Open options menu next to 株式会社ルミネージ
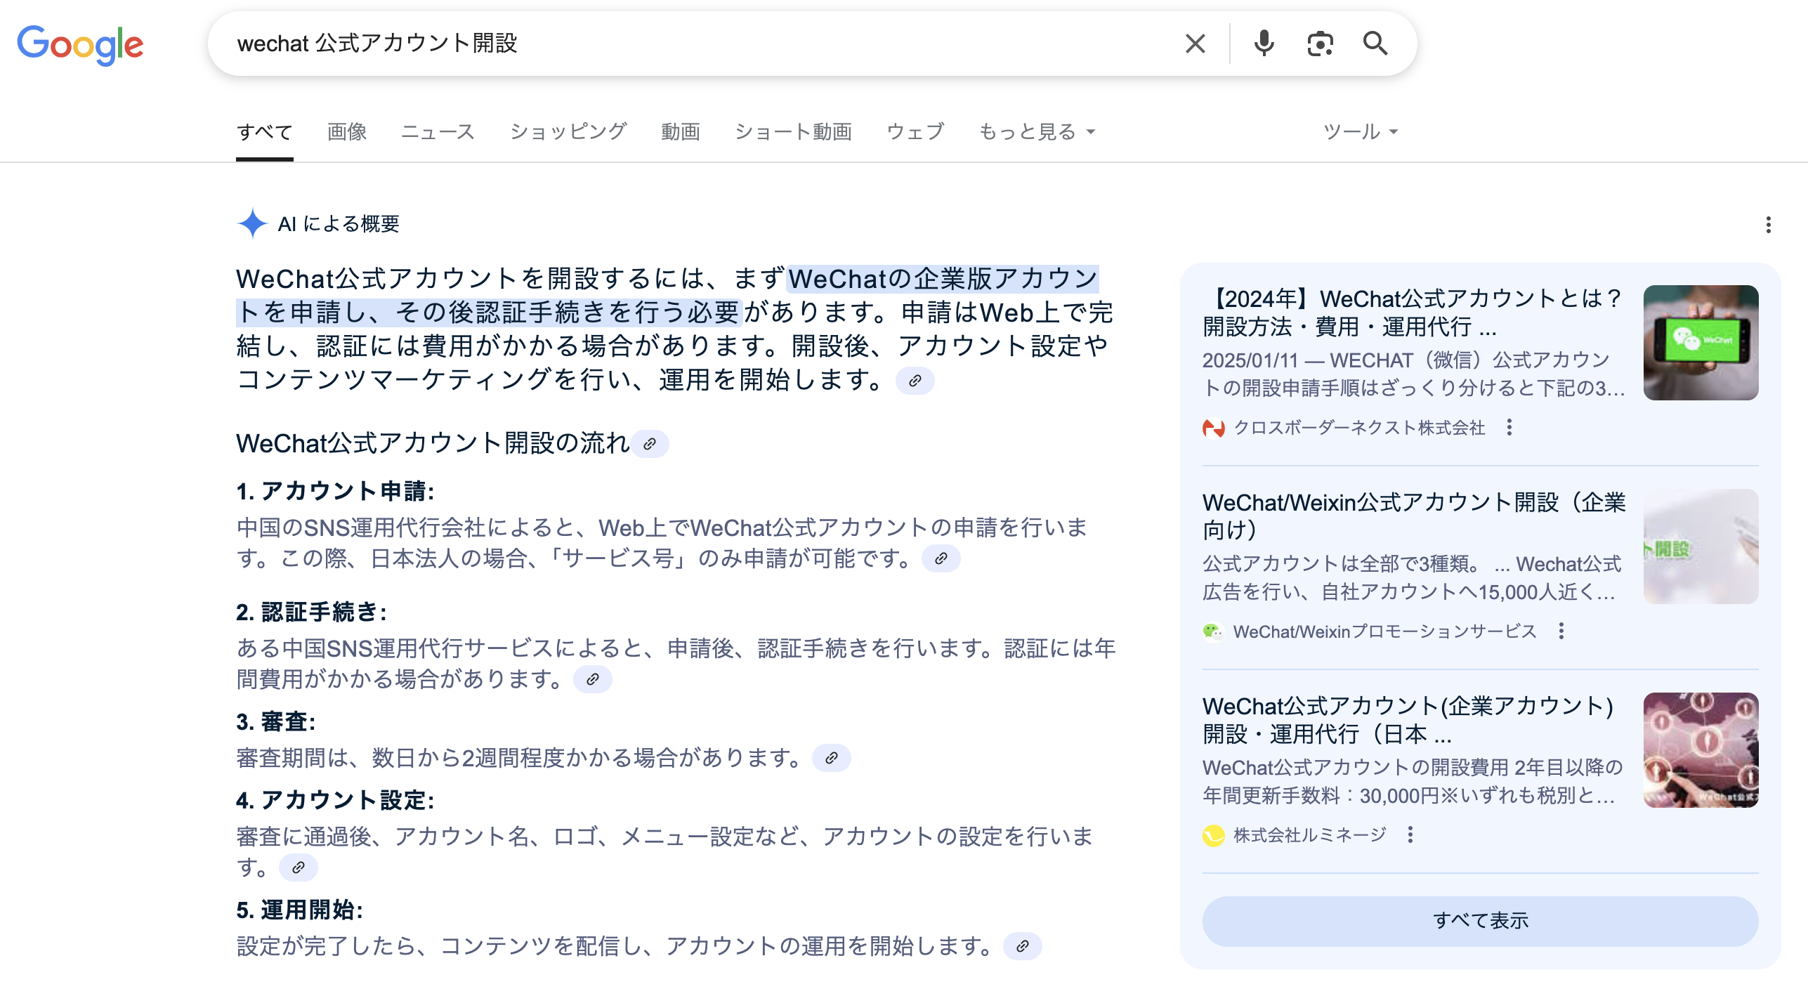Image resolution: width=1808 pixels, height=989 pixels. point(1410,834)
